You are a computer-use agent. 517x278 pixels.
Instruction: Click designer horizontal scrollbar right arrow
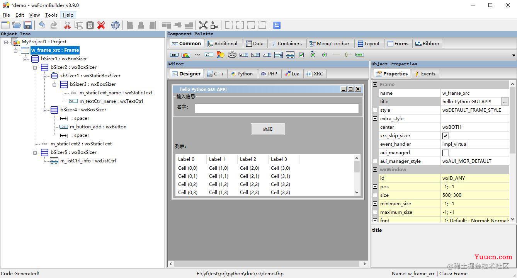pos(364,264)
